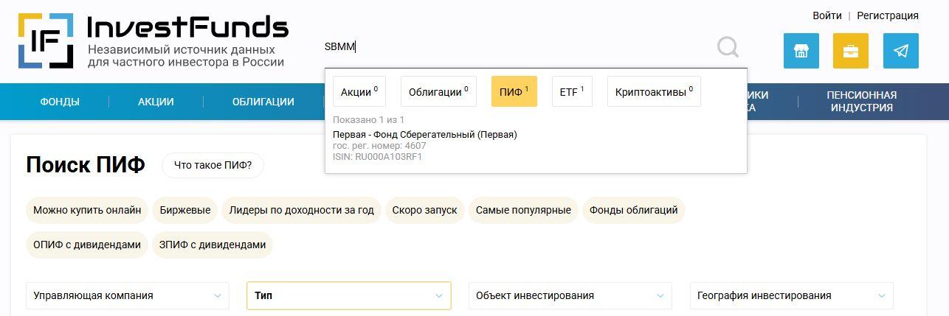The image size is (949, 316).
Task: Open the География инвестирования dropdown
Action: click(x=791, y=295)
